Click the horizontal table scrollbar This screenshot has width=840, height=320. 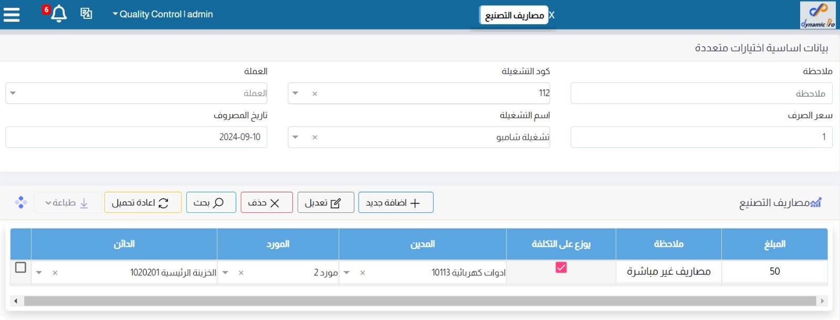(419, 301)
